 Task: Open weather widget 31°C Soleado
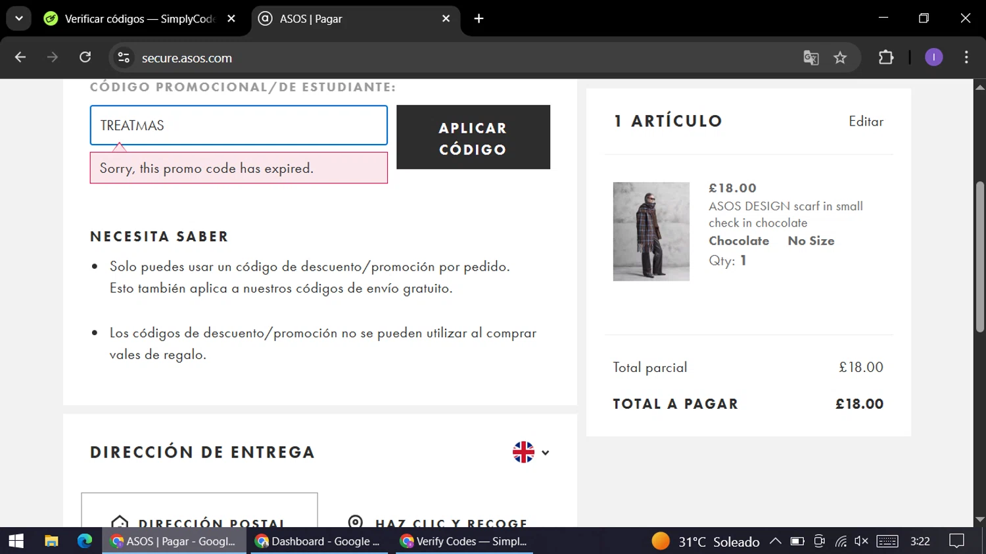(x=705, y=542)
